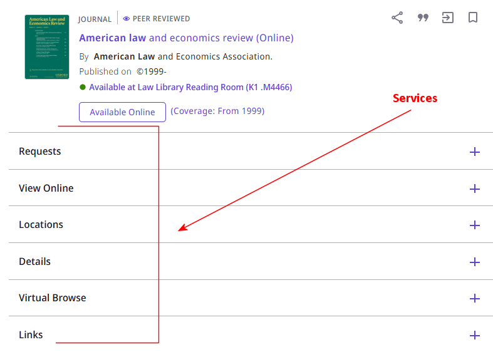Image resolution: width=493 pixels, height=357 pixels.
Task: Select the Locations section heading
Action: (x=41, y=225)
